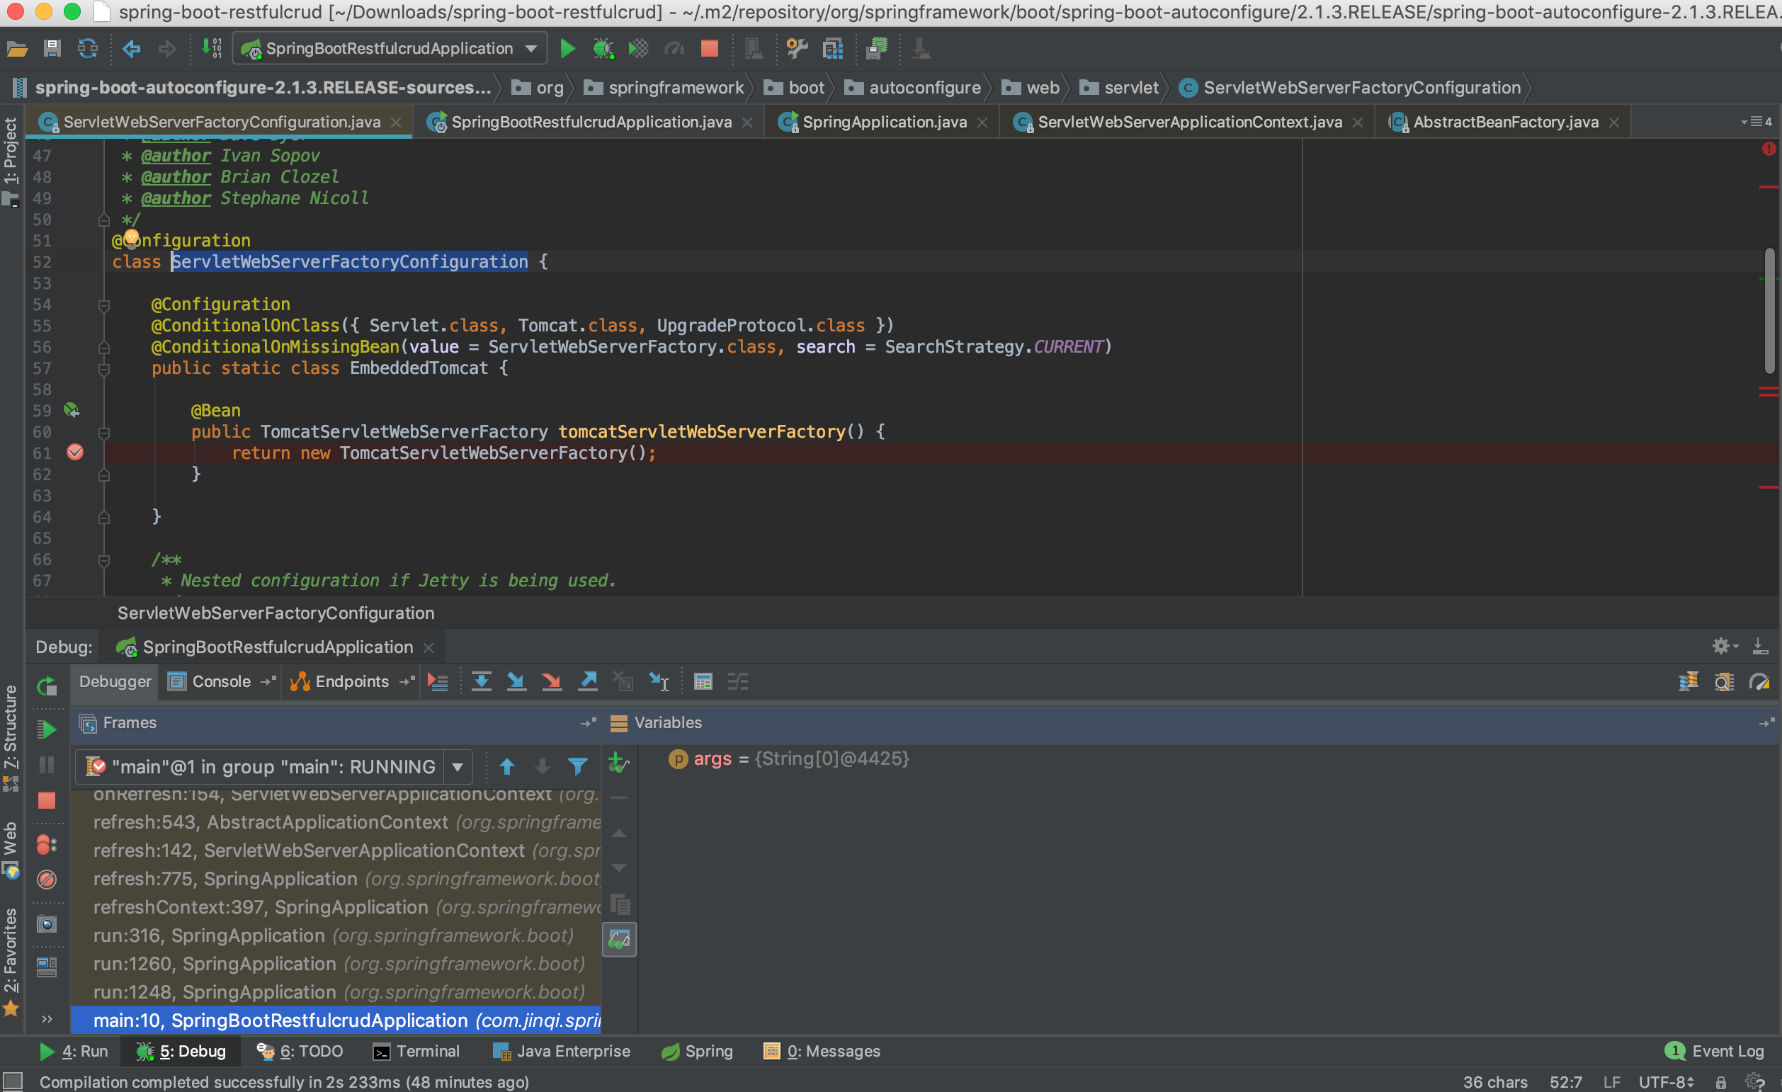Open the file with the folder icon
The height and width of the screenshot is (1092, 1782).
tap(16, 48)
